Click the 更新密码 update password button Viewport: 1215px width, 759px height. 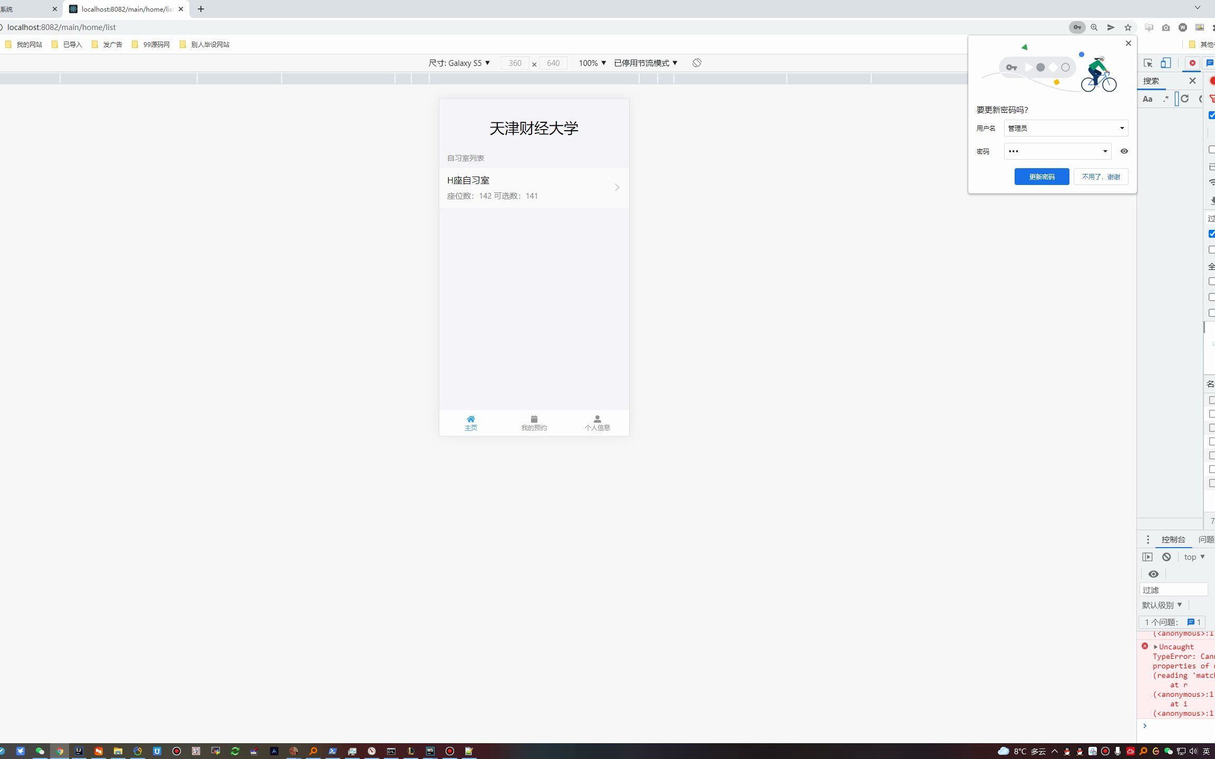pyautogui.click(x=1041, y=177)
